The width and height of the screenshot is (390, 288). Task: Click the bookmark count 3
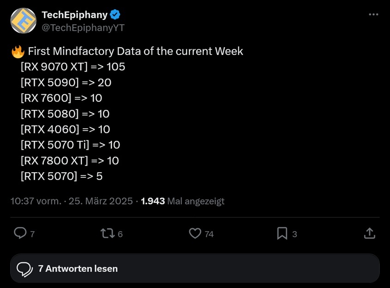point(295,234)
